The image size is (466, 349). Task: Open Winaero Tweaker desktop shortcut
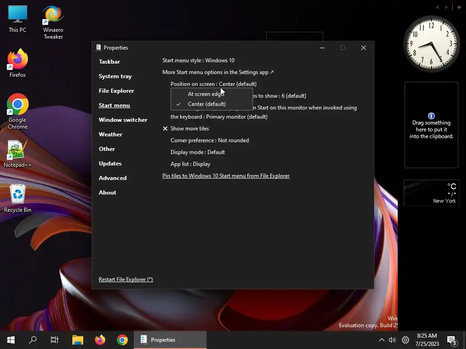[x=53, y=22]
